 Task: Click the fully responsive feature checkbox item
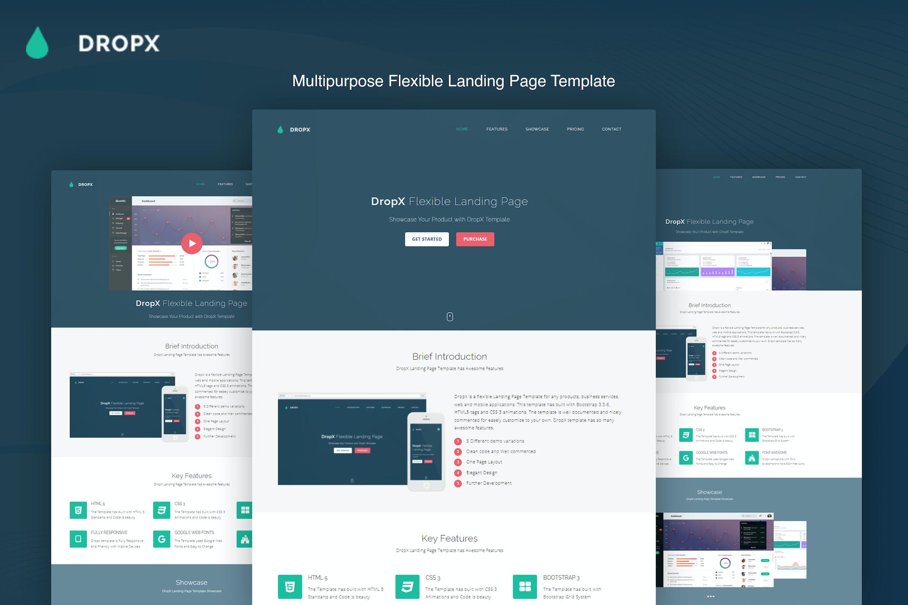click(x=78, y=538)
